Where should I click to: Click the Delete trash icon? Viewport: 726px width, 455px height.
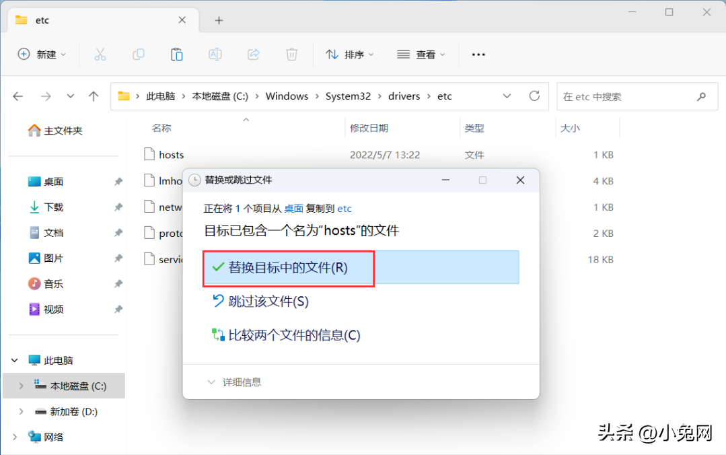coord(292,55)
